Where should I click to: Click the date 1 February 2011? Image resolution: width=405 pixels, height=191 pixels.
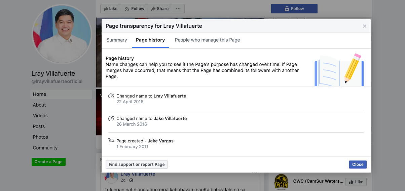(x=132, y=147)
